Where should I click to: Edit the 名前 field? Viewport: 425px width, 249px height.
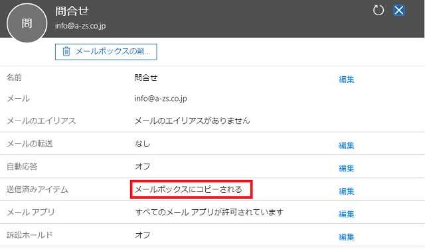(x=347, y=79)
